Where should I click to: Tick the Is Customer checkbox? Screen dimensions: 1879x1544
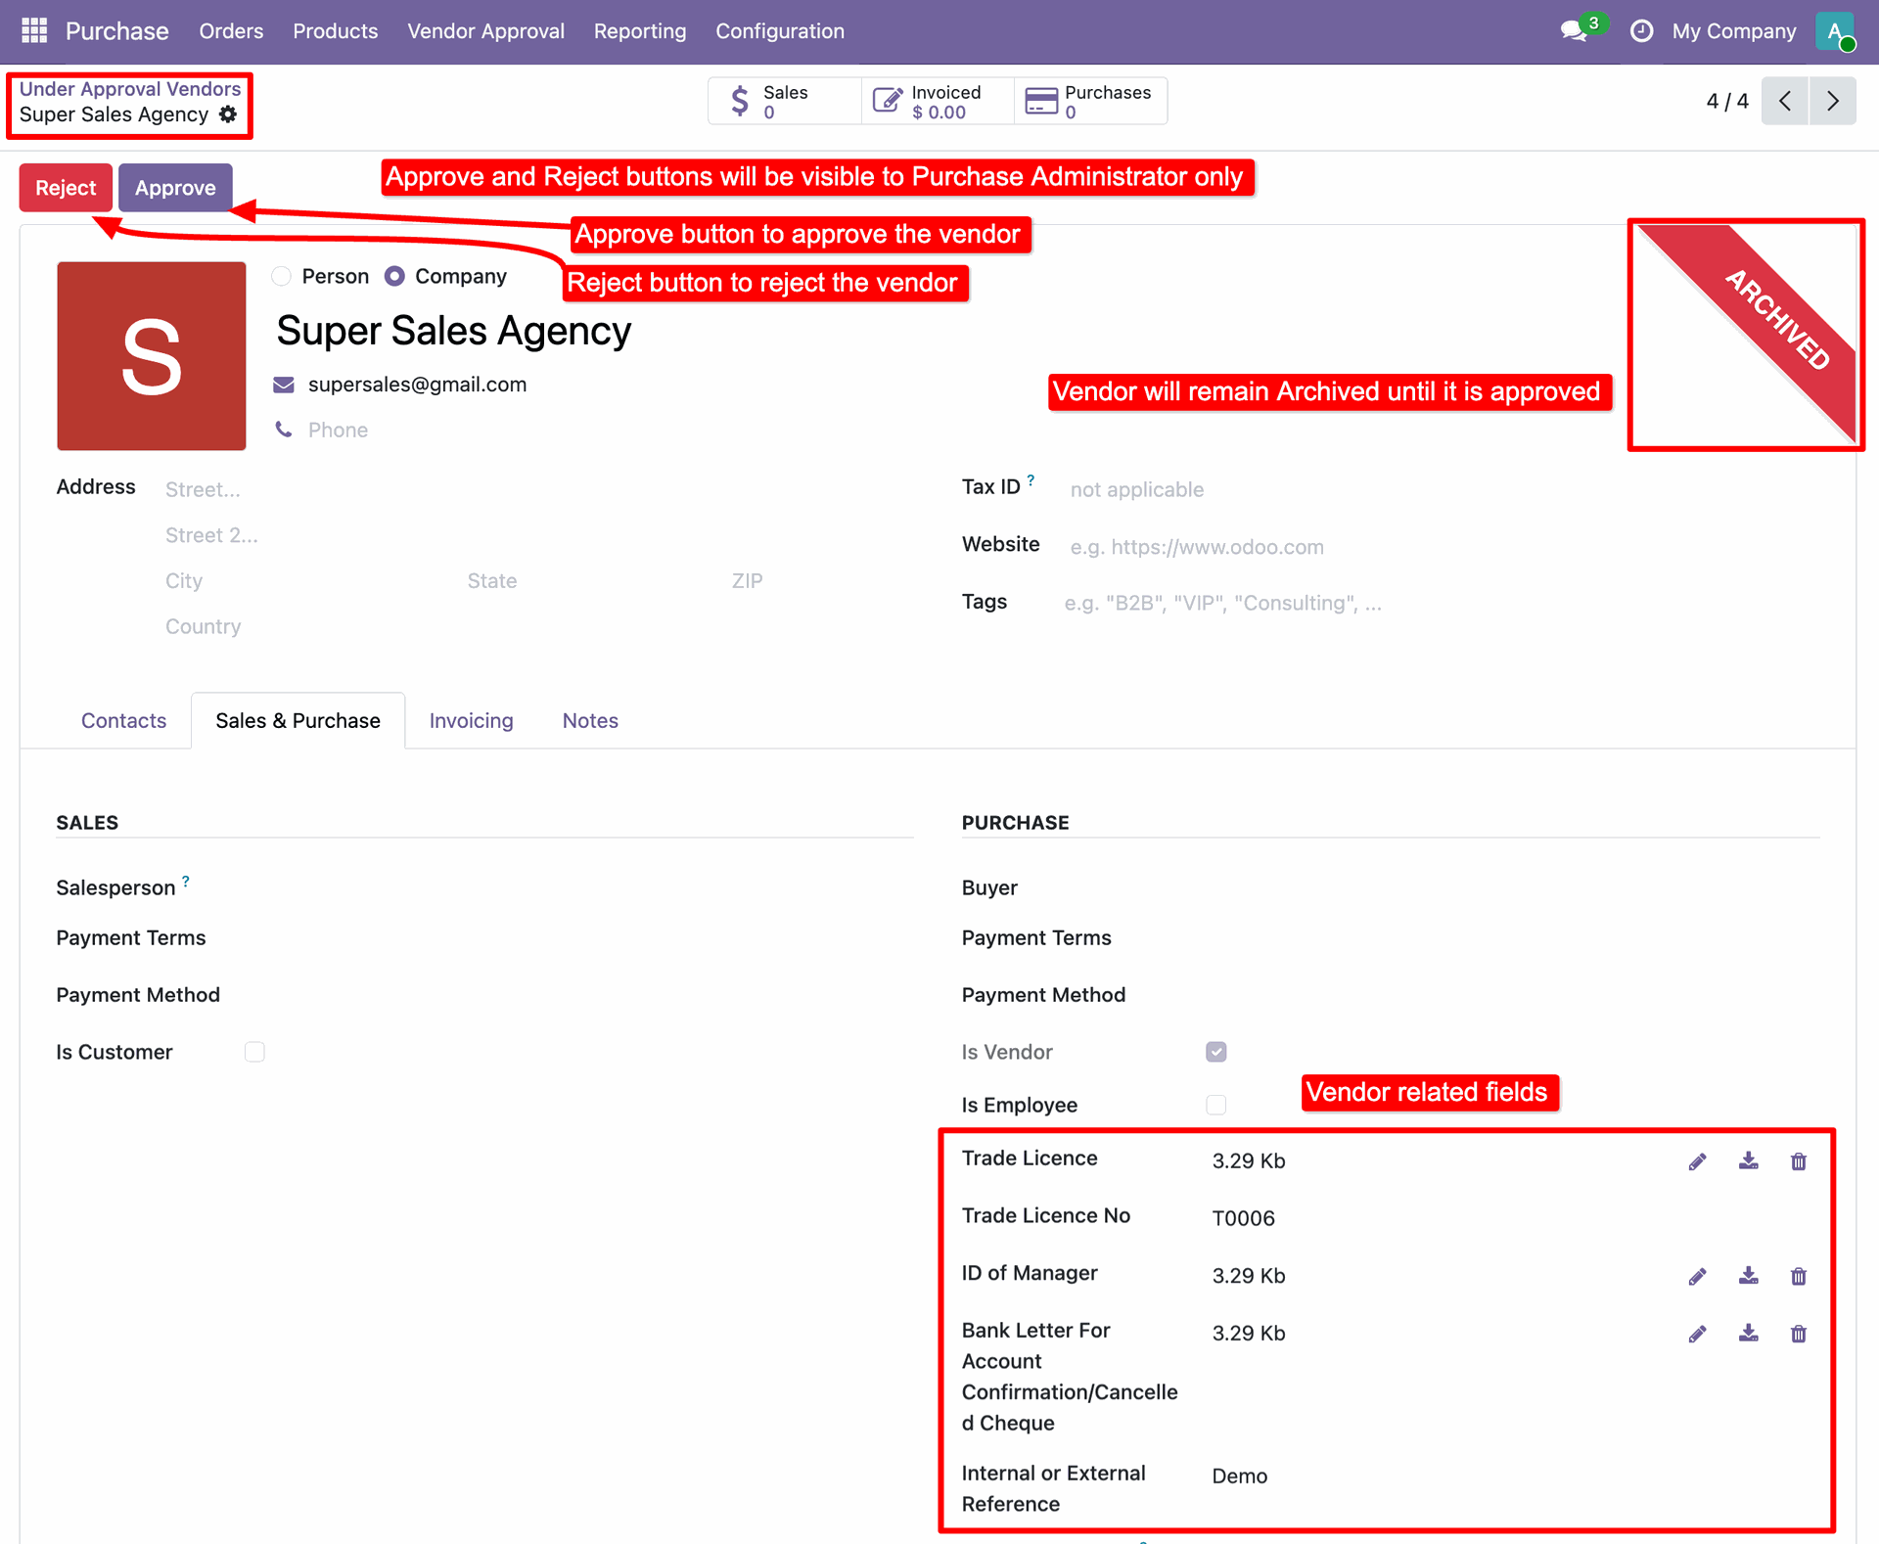(254, 1052)
